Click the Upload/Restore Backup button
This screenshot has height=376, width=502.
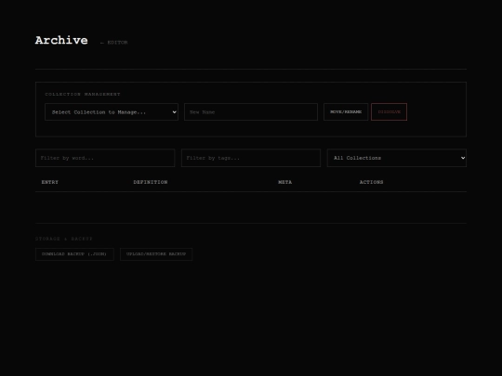pos(156,254)
